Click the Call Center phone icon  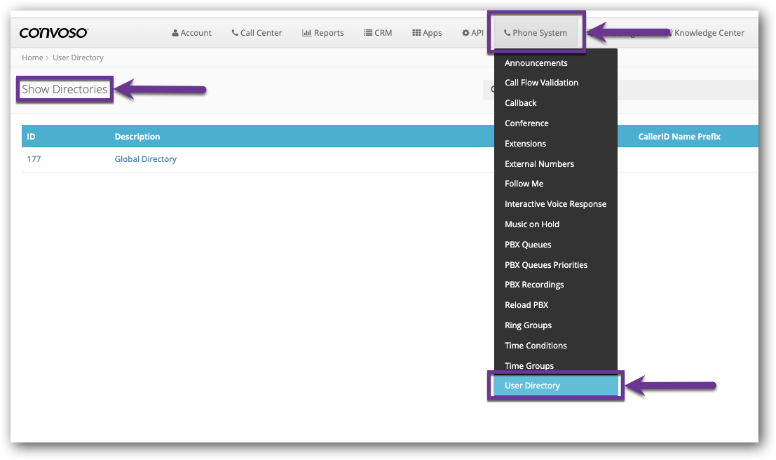coord(233,32)
